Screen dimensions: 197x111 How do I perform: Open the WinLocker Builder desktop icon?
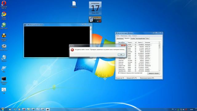[4, 37]
